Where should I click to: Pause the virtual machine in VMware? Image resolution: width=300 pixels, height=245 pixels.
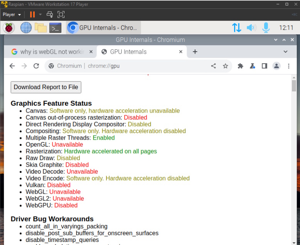pyautogui.click(x=32, y=15)
